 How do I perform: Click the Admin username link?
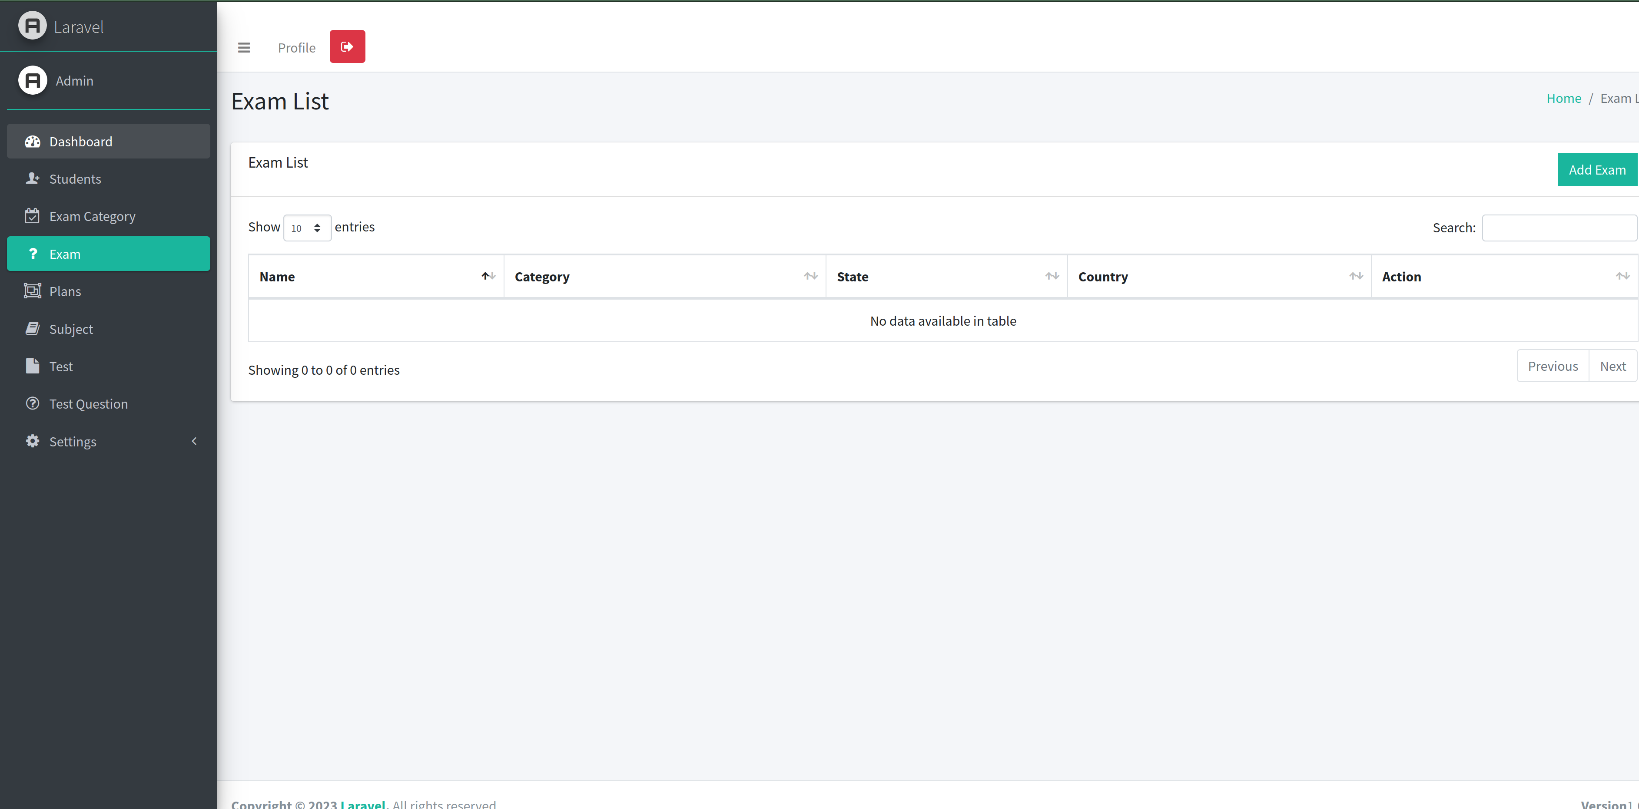point(74,81)
